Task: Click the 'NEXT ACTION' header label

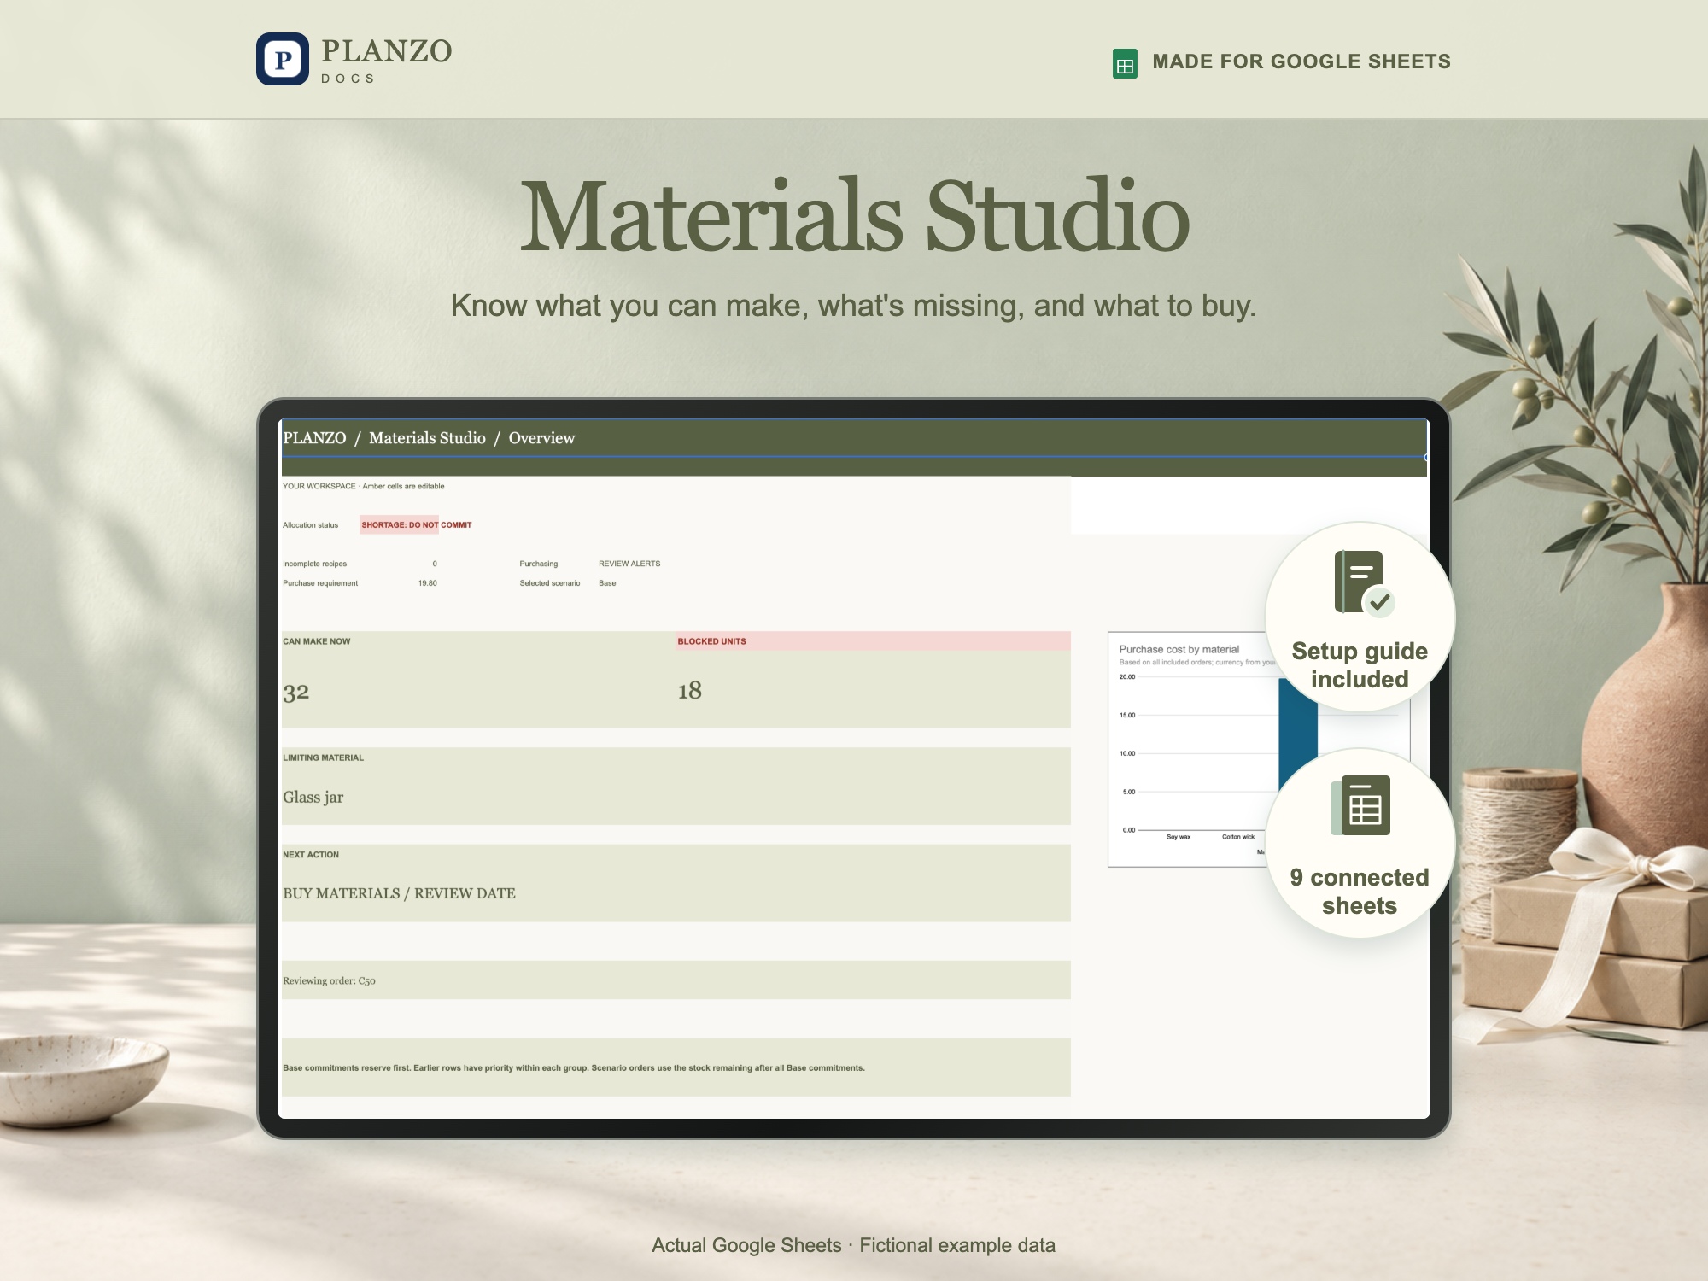Action: coord(311,854)
